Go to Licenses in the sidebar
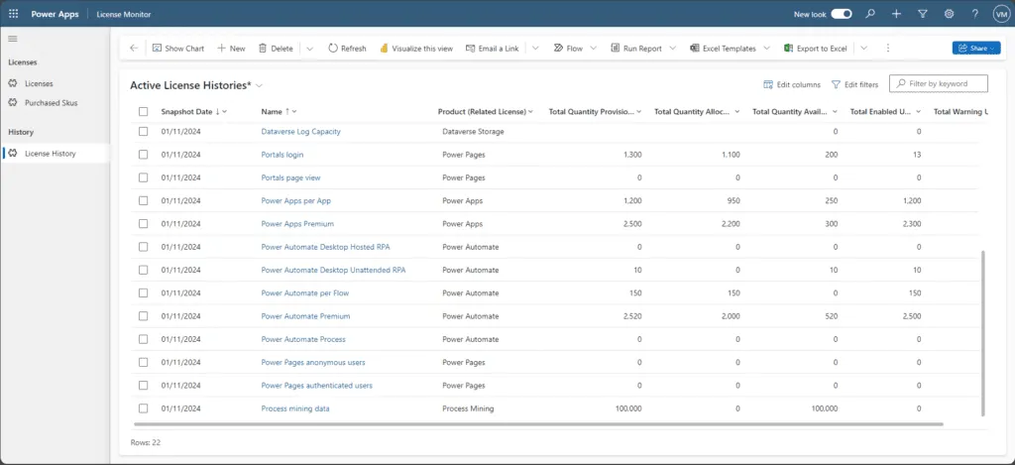This screenshot has height=465, width=1015. pos(39,83)
